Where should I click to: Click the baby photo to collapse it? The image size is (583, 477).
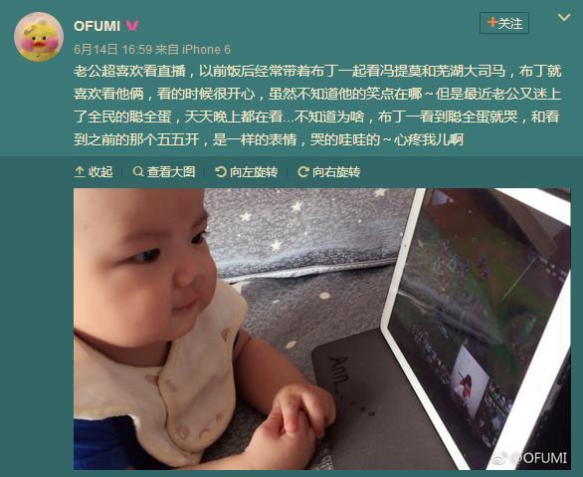322,329
